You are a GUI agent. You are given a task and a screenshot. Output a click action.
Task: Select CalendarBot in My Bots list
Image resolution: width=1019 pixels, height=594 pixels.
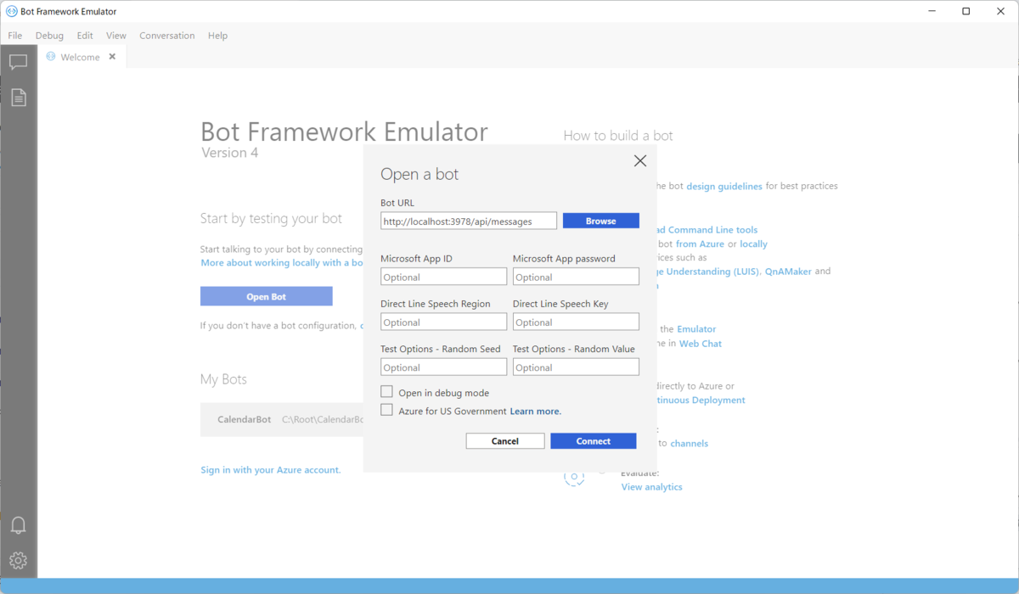[x=282, y=419]
